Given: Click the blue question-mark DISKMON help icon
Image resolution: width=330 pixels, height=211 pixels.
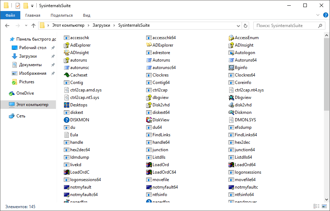Looking at the screenshot, I should pyautogui.click(x=67, y=120).
